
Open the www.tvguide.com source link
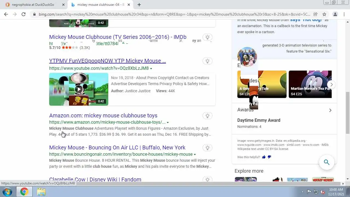pyautogui.click(x=249, y=145)
